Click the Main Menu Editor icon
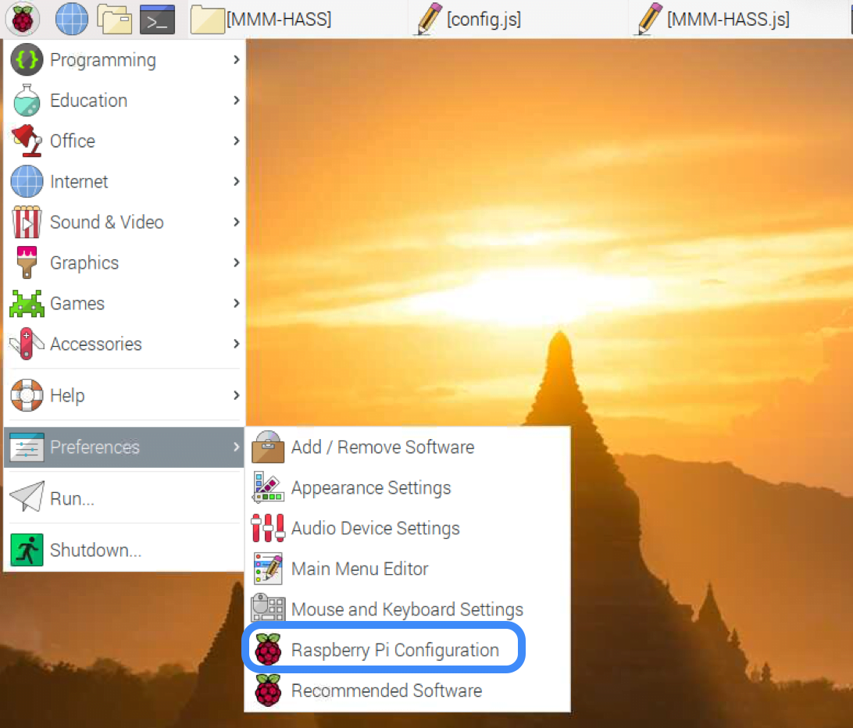 pyautogui.click(x=267, y=569)
